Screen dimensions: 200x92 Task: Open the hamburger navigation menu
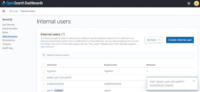click(4, 11)
